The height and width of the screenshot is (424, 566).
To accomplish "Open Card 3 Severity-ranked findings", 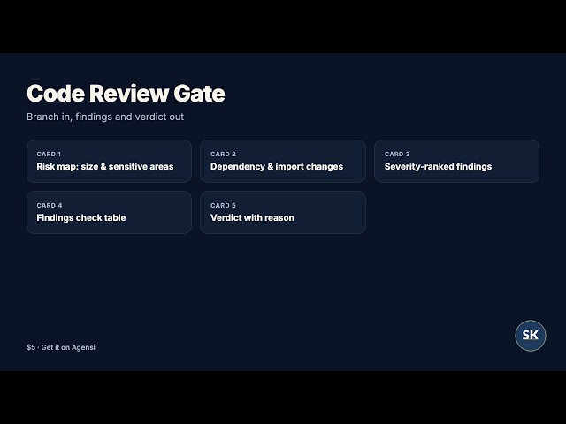I will [456, 161].
